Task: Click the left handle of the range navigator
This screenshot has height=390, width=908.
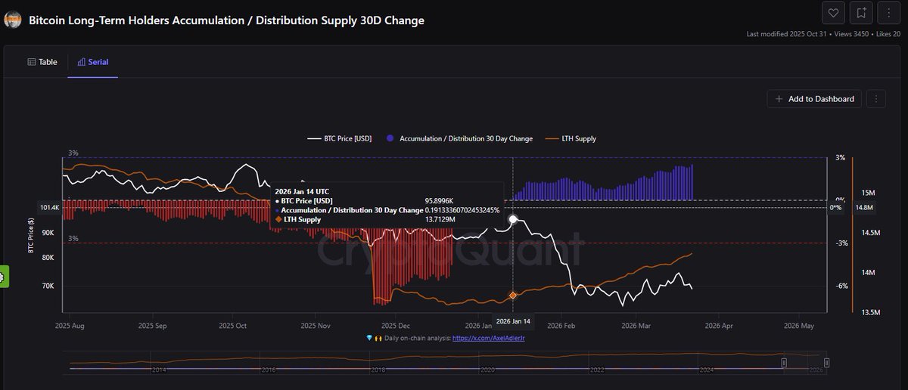Action: (x=784, y=363)
